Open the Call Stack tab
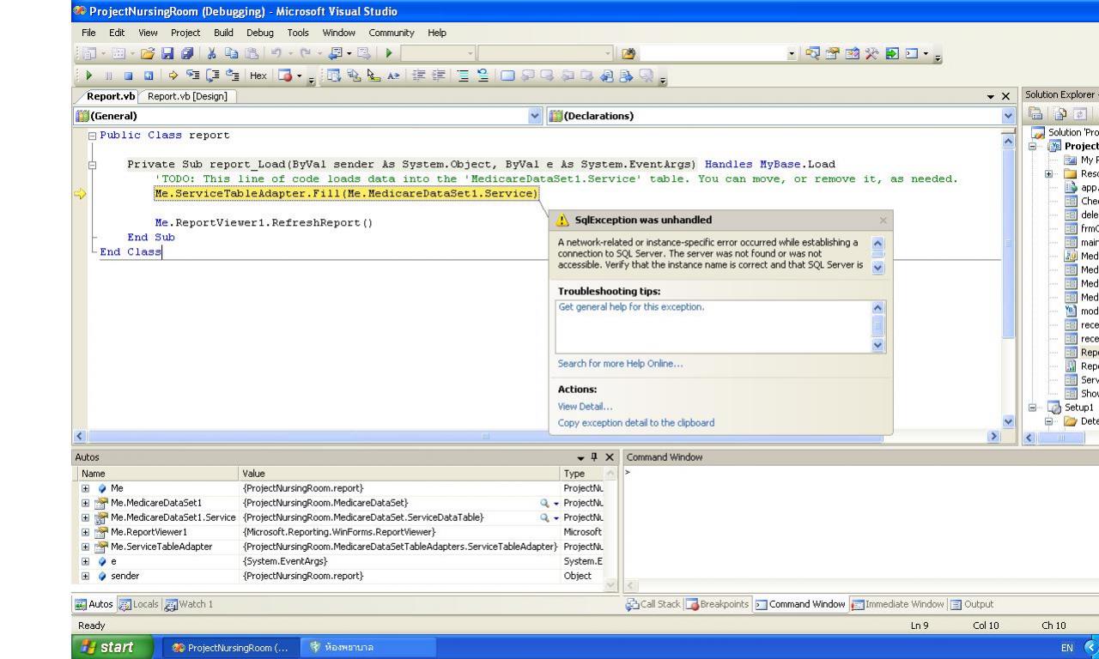This screenshot has height=659, width=1099. point(654,604)
